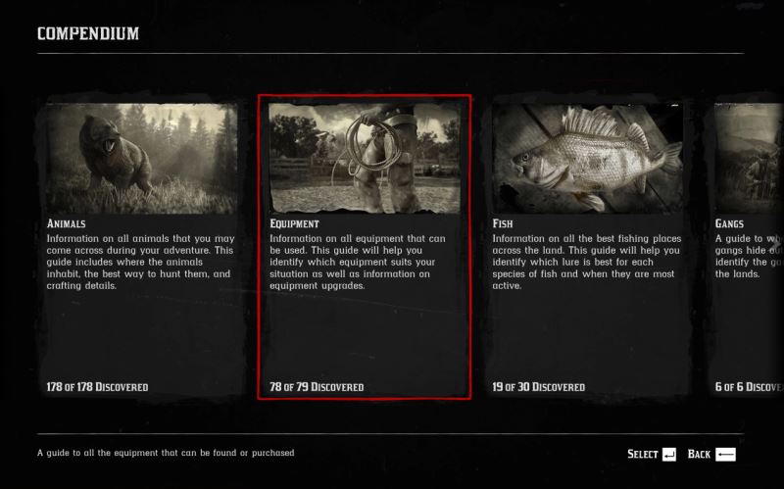Open the partially visible Gangs photo
Screen dimensions: 784x489
pos(749,159)
